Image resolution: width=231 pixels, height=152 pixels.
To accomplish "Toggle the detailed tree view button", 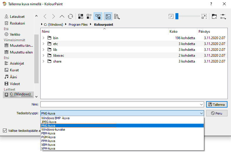I will point(98,17).
